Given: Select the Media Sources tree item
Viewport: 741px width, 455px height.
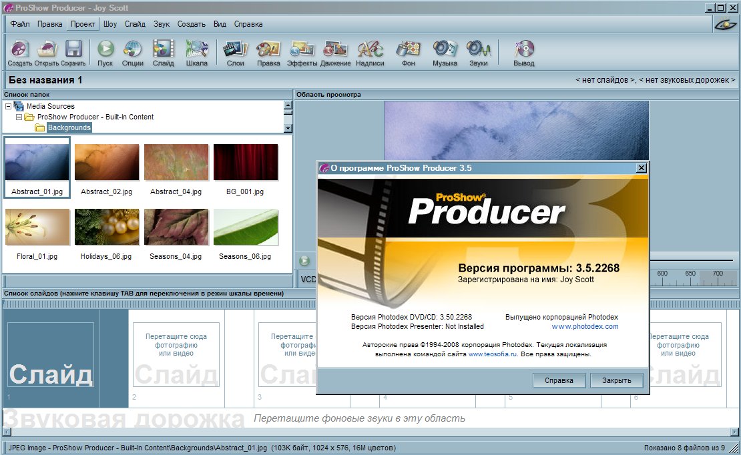Looking at the screenshot, I should pyautogui.click(x=51, y=106).
